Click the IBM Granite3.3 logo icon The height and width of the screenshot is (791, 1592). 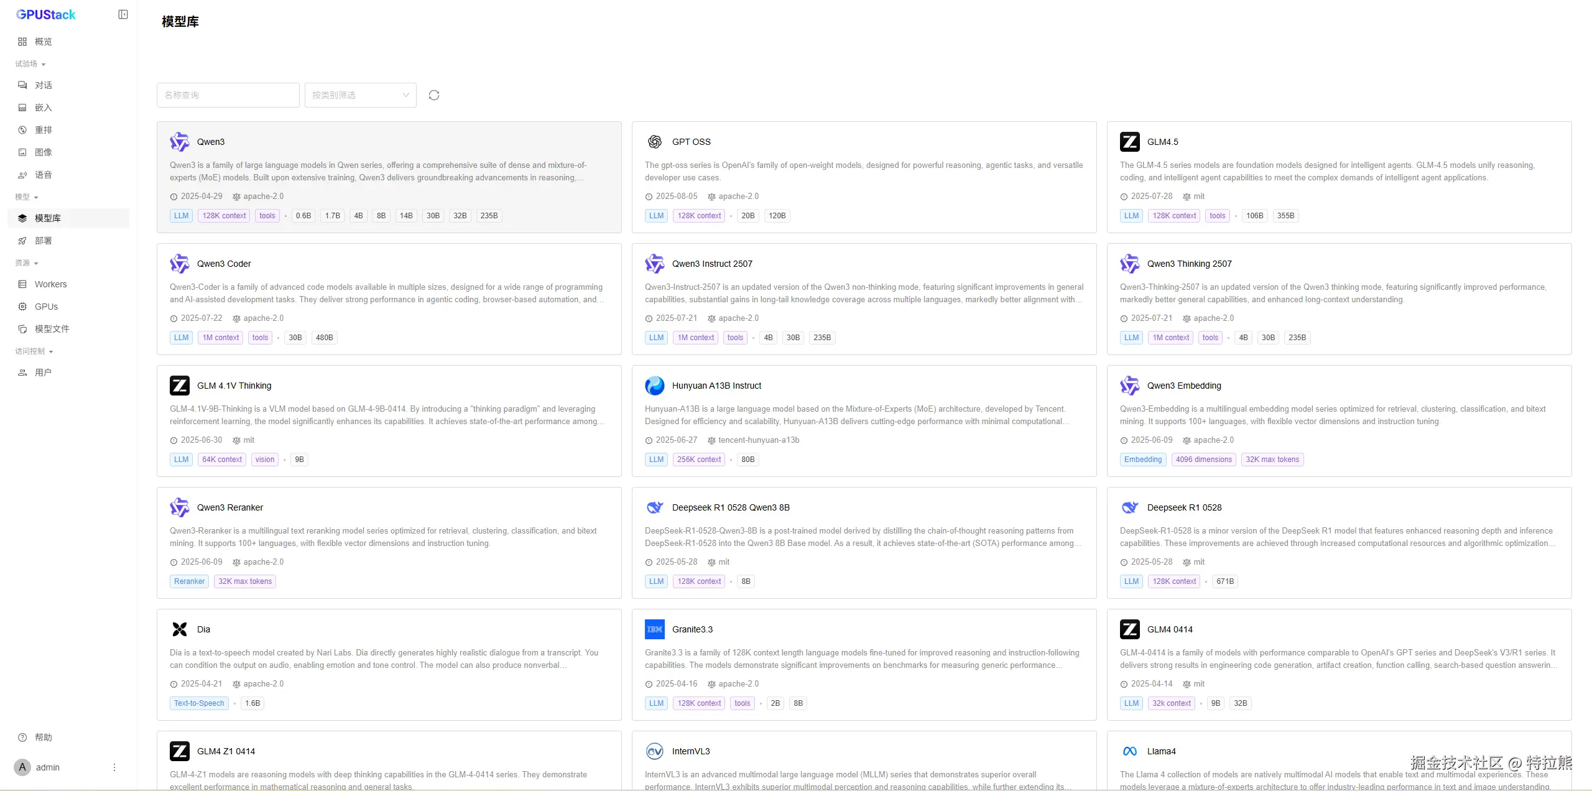click(x=654, y=629)
